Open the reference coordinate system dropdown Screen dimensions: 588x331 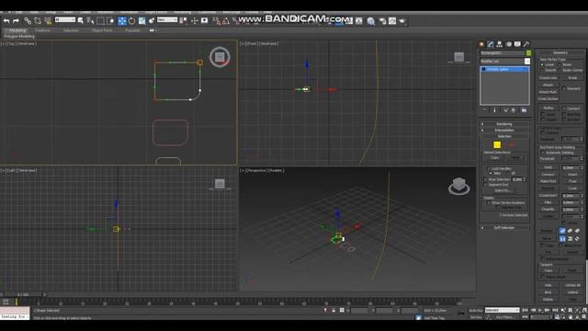click(167, 20)
